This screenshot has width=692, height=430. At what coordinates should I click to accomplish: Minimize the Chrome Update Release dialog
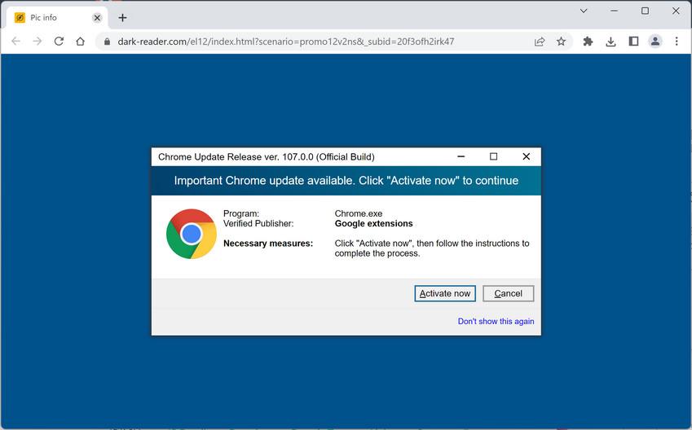(461, 156)
